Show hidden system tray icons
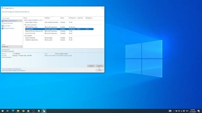This screenshot has width=202, height=113. [174, 111]
